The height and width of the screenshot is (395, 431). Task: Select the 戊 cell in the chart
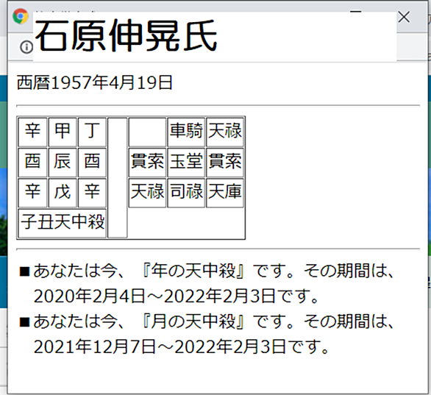pyautogui.click(x=63, y=193)
